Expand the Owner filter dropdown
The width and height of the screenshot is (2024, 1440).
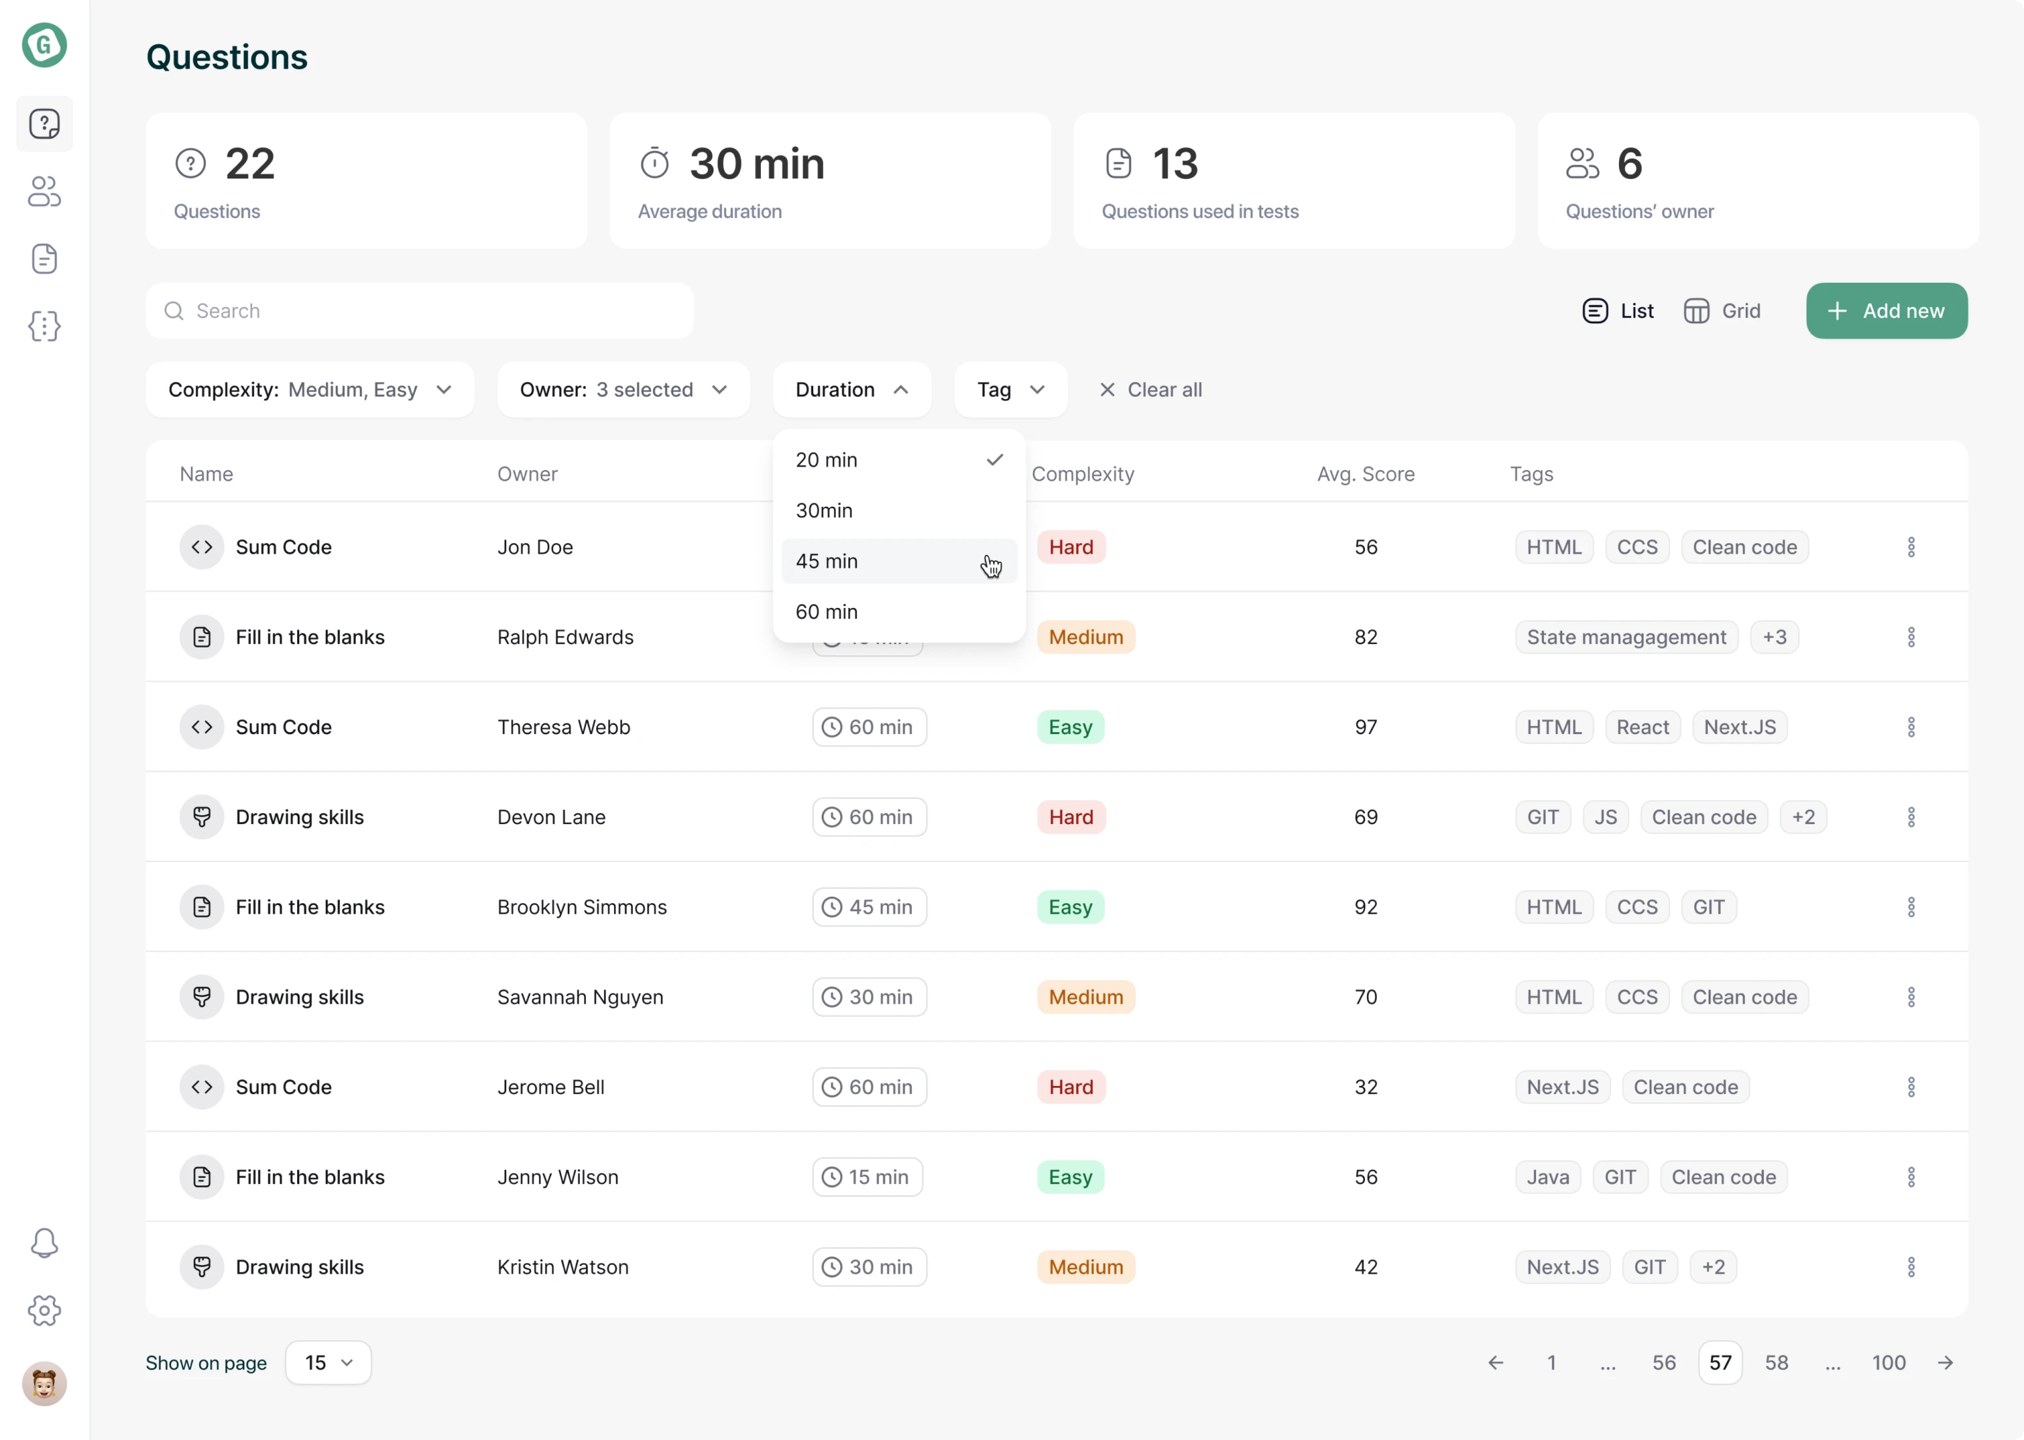tap(623, 390)
